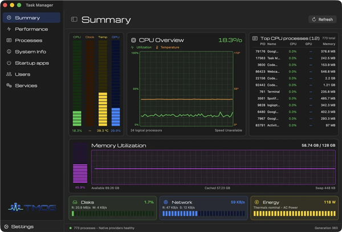This screenshot has width=342, height=232.
Task: Click the TMOG logo
Action: click(x=32, y=207)
